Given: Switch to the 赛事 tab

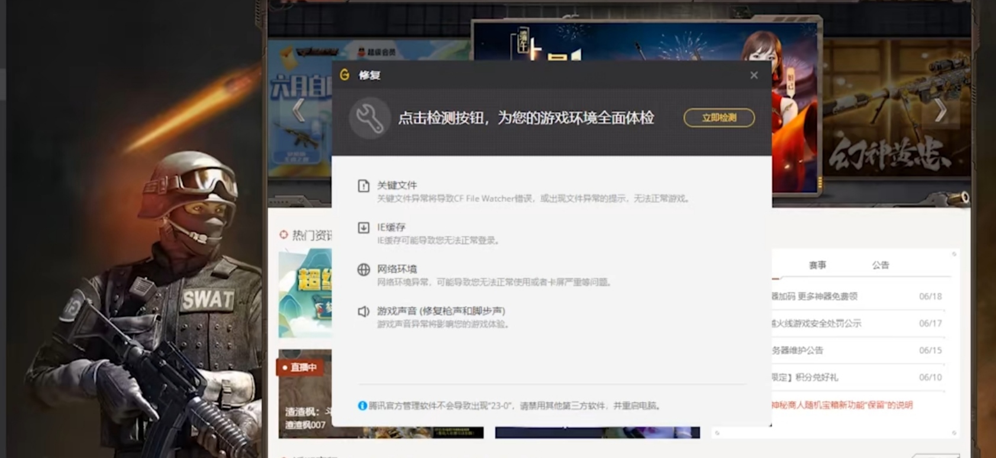Looking at the screenshot, I should pos(817,265).
